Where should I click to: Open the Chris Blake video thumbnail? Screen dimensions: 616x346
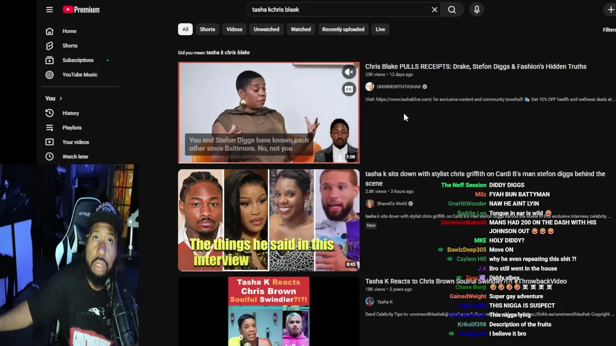pyautogui.click(x=269, y=112)
